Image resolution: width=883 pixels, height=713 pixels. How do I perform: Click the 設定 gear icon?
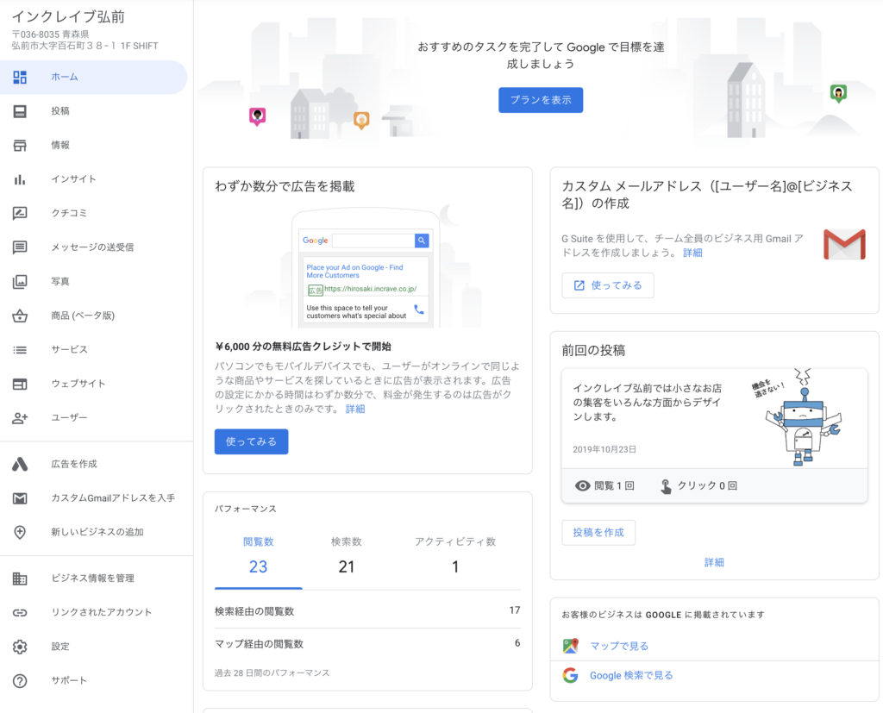(20, 647)
